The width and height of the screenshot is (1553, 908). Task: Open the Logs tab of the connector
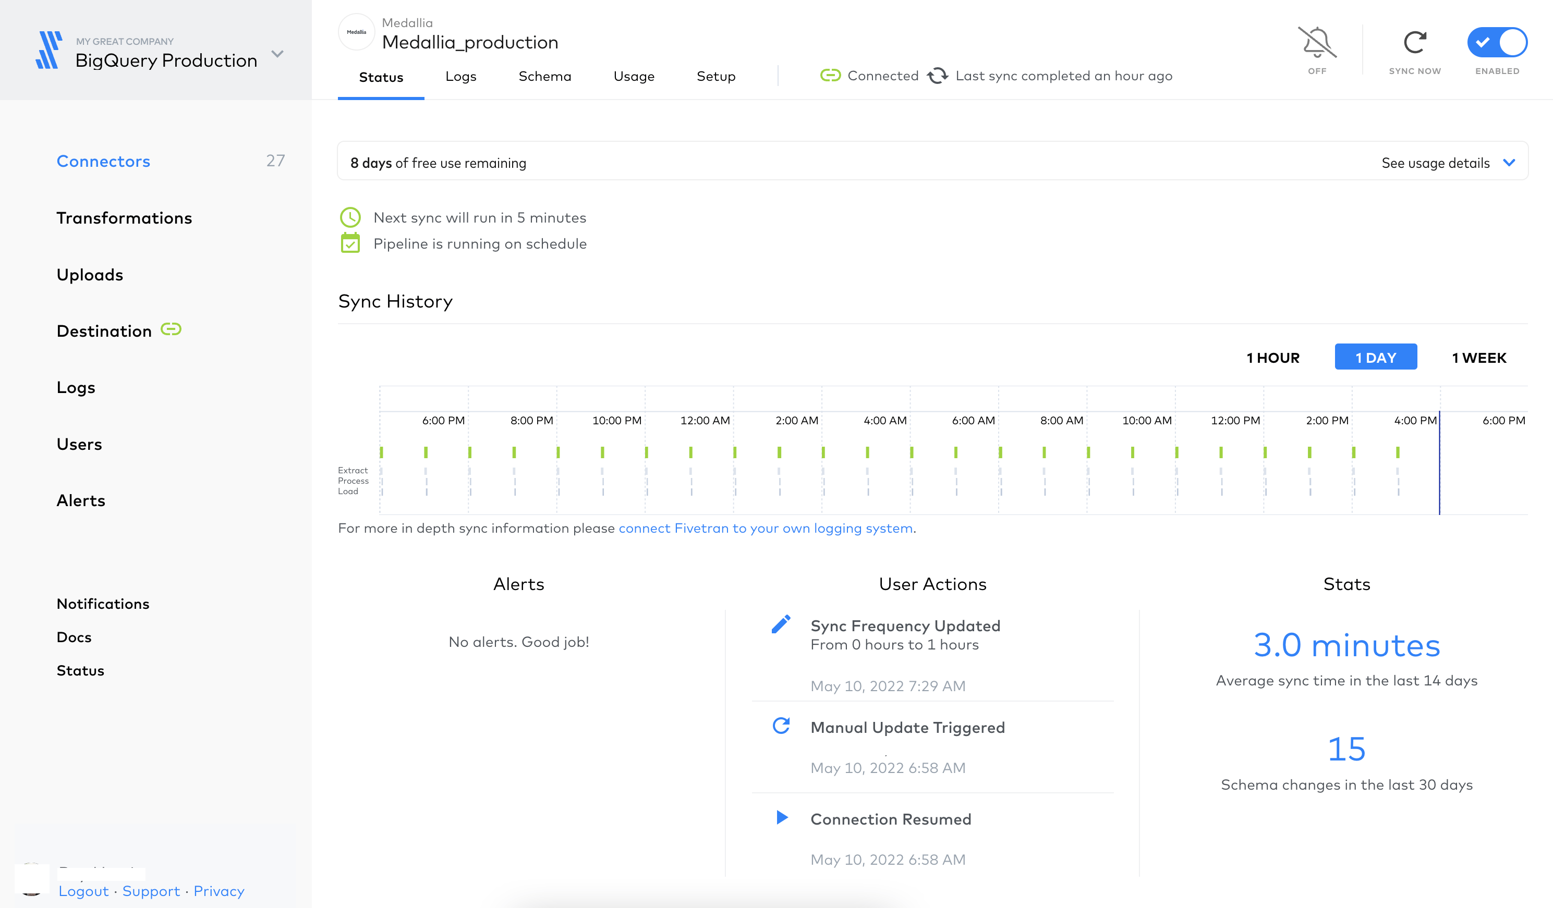(x=461, y=77)
